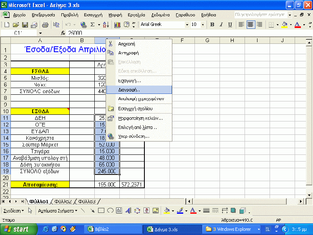The image size is (313, 235).
Task: Choose Διαγραφή in the context menu
Action: (139, 90)
